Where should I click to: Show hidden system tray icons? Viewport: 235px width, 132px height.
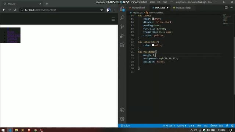tap(192, 130)
